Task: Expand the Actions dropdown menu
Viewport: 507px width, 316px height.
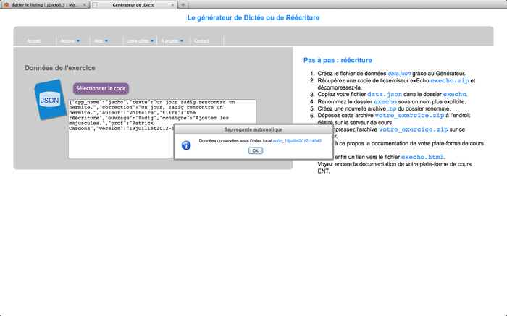Action: coord(70,41)
